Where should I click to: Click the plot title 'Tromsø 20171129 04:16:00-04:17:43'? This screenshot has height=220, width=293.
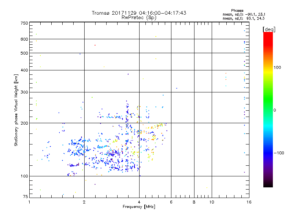click(x=139, y=13)
